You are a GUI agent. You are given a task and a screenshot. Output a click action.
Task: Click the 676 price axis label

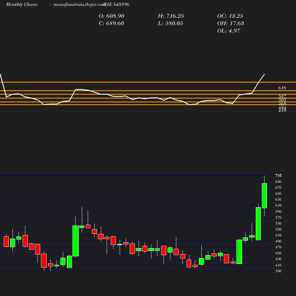tap(278, 188)
